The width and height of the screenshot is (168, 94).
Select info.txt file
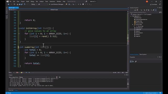pos(138,34)
